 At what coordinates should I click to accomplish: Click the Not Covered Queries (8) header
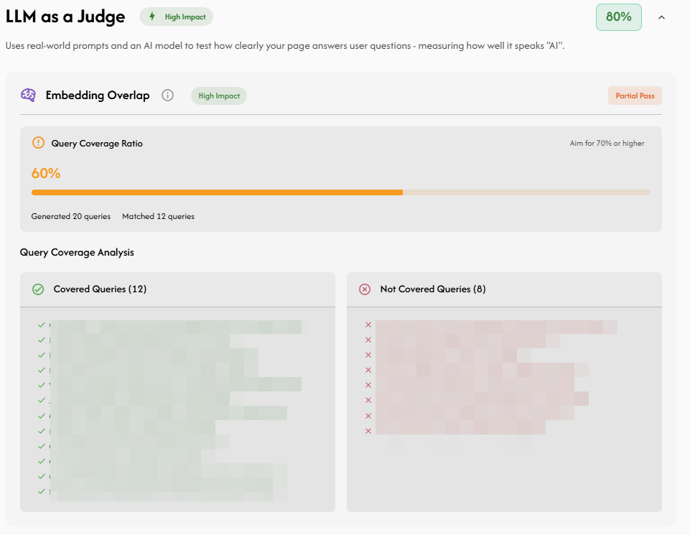point(432,289)
